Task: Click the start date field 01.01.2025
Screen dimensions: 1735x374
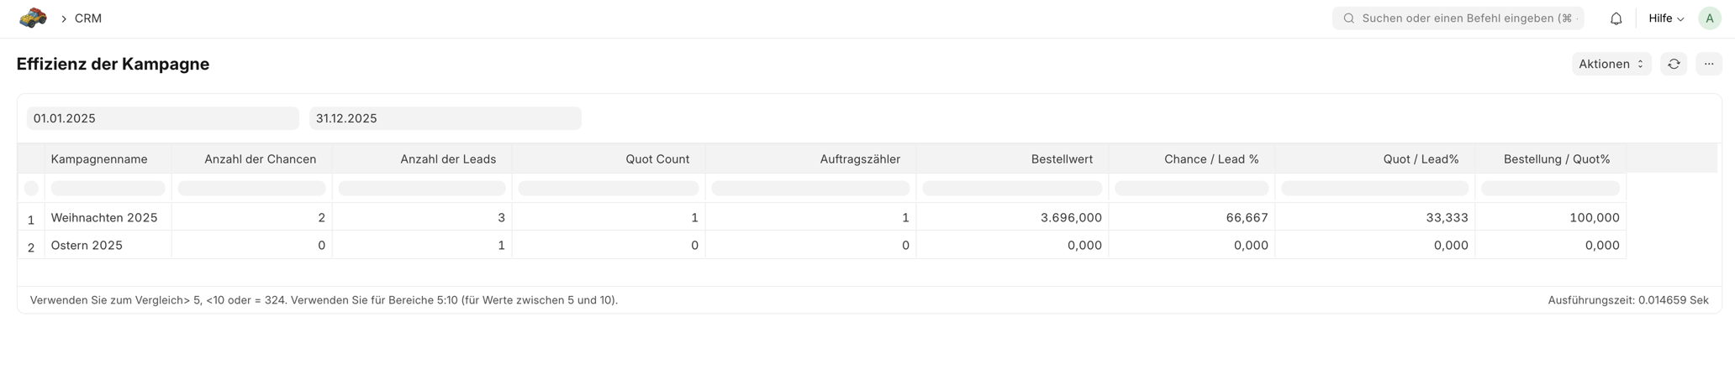Action: click(x=162, y=118)
